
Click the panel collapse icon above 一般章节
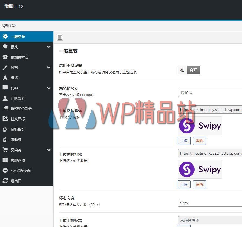60,37
